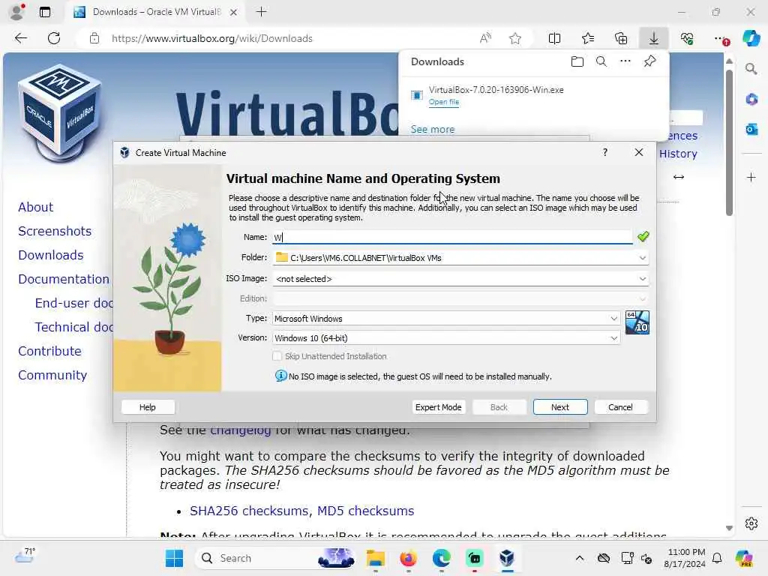The width and height of the screenshot is (768, 576).
Task: Click the Name input field
Action: tap(452, 237)
